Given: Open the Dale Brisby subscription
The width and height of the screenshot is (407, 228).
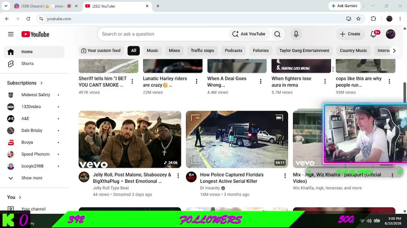Looking at the screenshot, I should coord(34,130).
